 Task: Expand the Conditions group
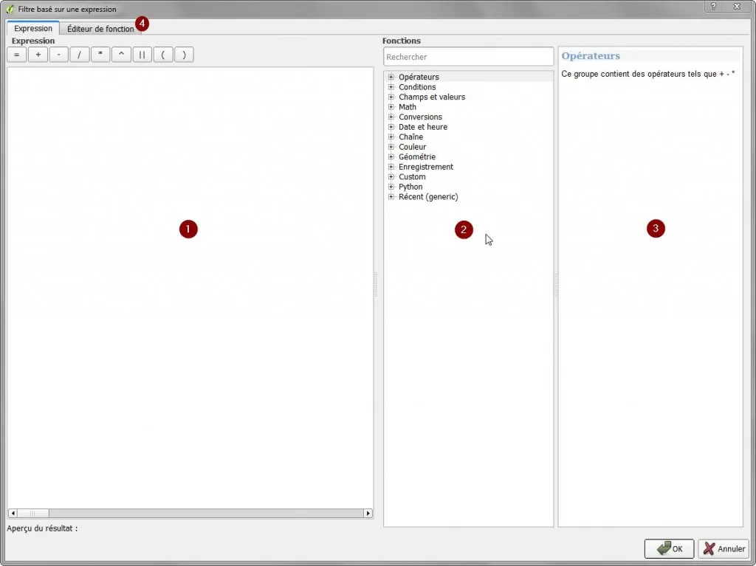[391, 87]
